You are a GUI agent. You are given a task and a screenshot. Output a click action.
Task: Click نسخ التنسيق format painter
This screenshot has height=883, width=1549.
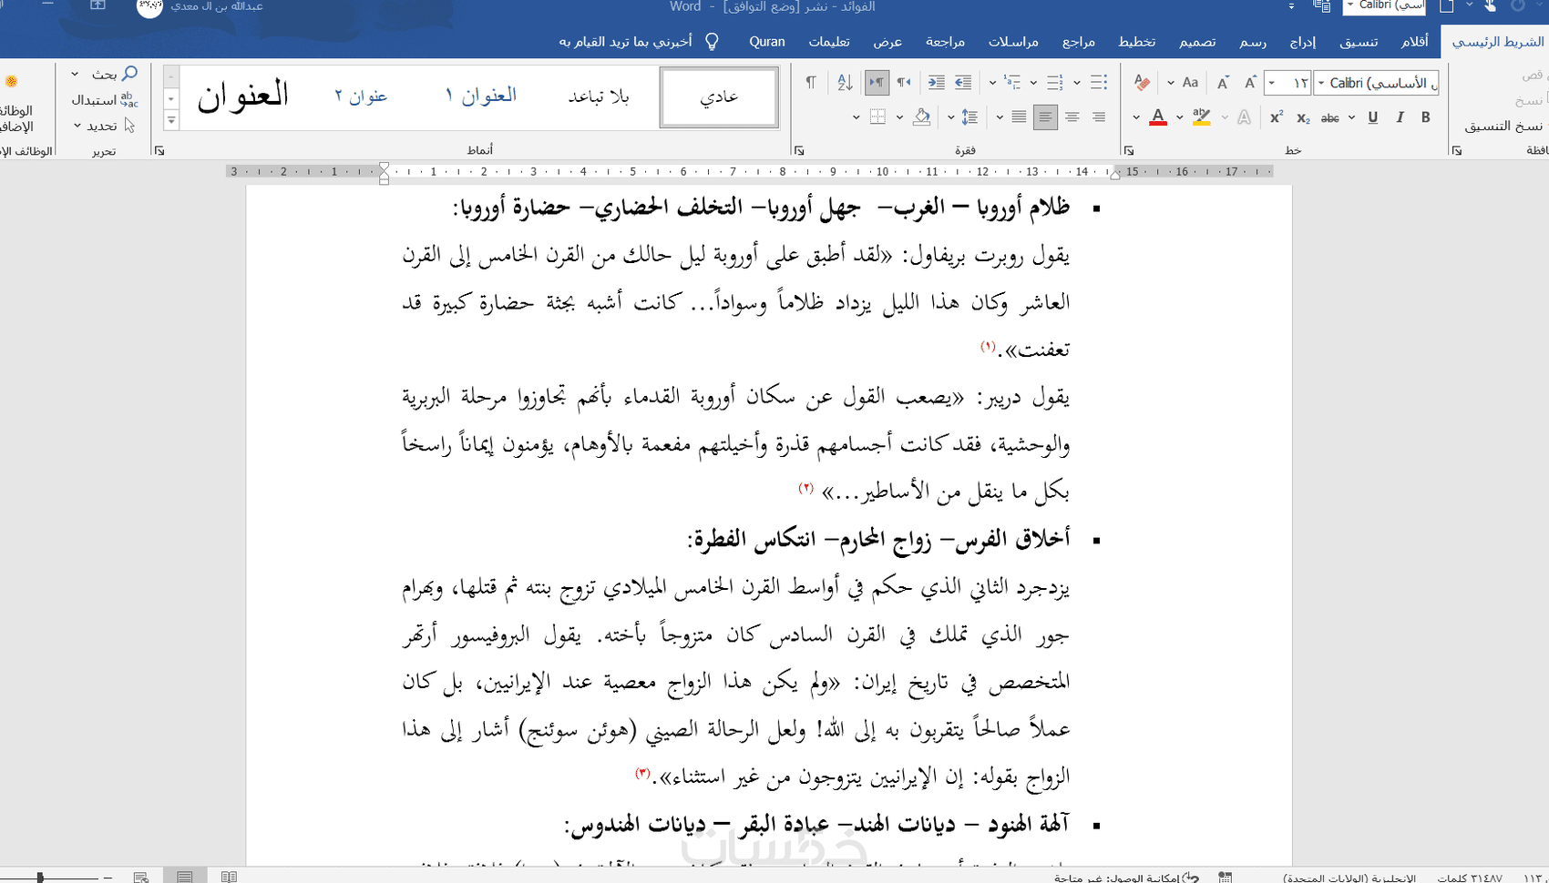(1503, 126)
